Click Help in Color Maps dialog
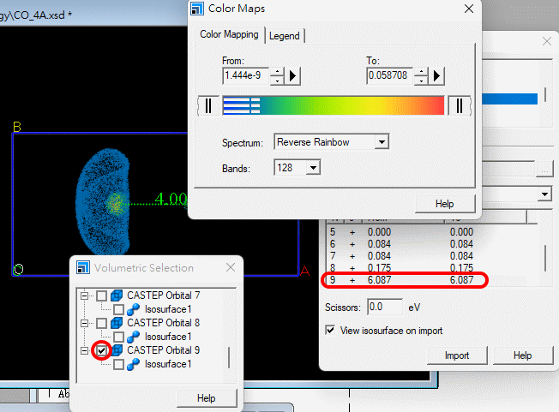The image size is (559, 412). [444, 203]
